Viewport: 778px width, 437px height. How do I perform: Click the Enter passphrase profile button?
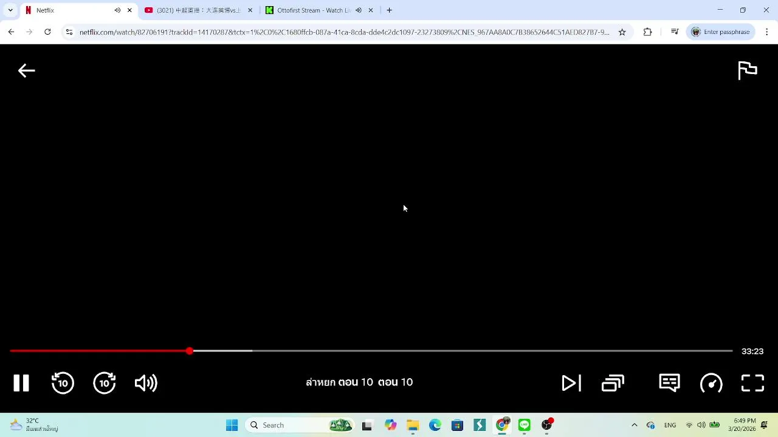click(x=721, y=32)
